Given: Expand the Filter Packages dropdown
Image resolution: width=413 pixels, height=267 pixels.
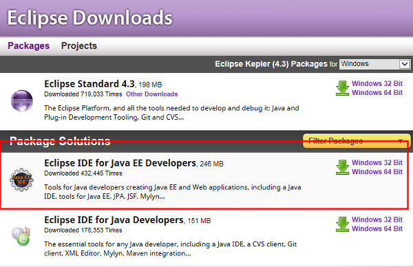Looking at the screenshot, I should pyautogui.click(x=357, y=141).
